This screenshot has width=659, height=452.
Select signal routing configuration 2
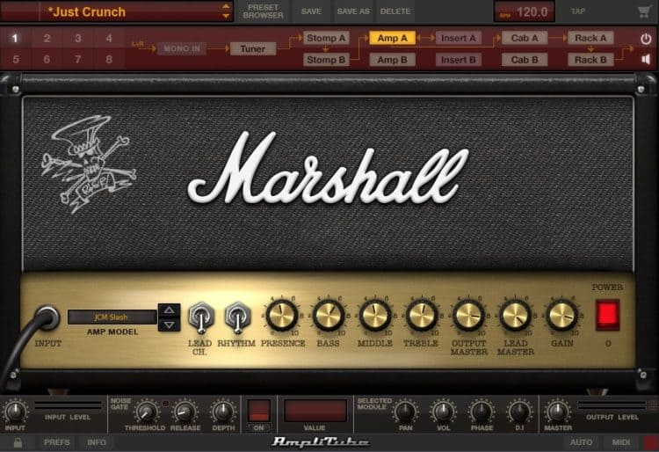point(47,39)
